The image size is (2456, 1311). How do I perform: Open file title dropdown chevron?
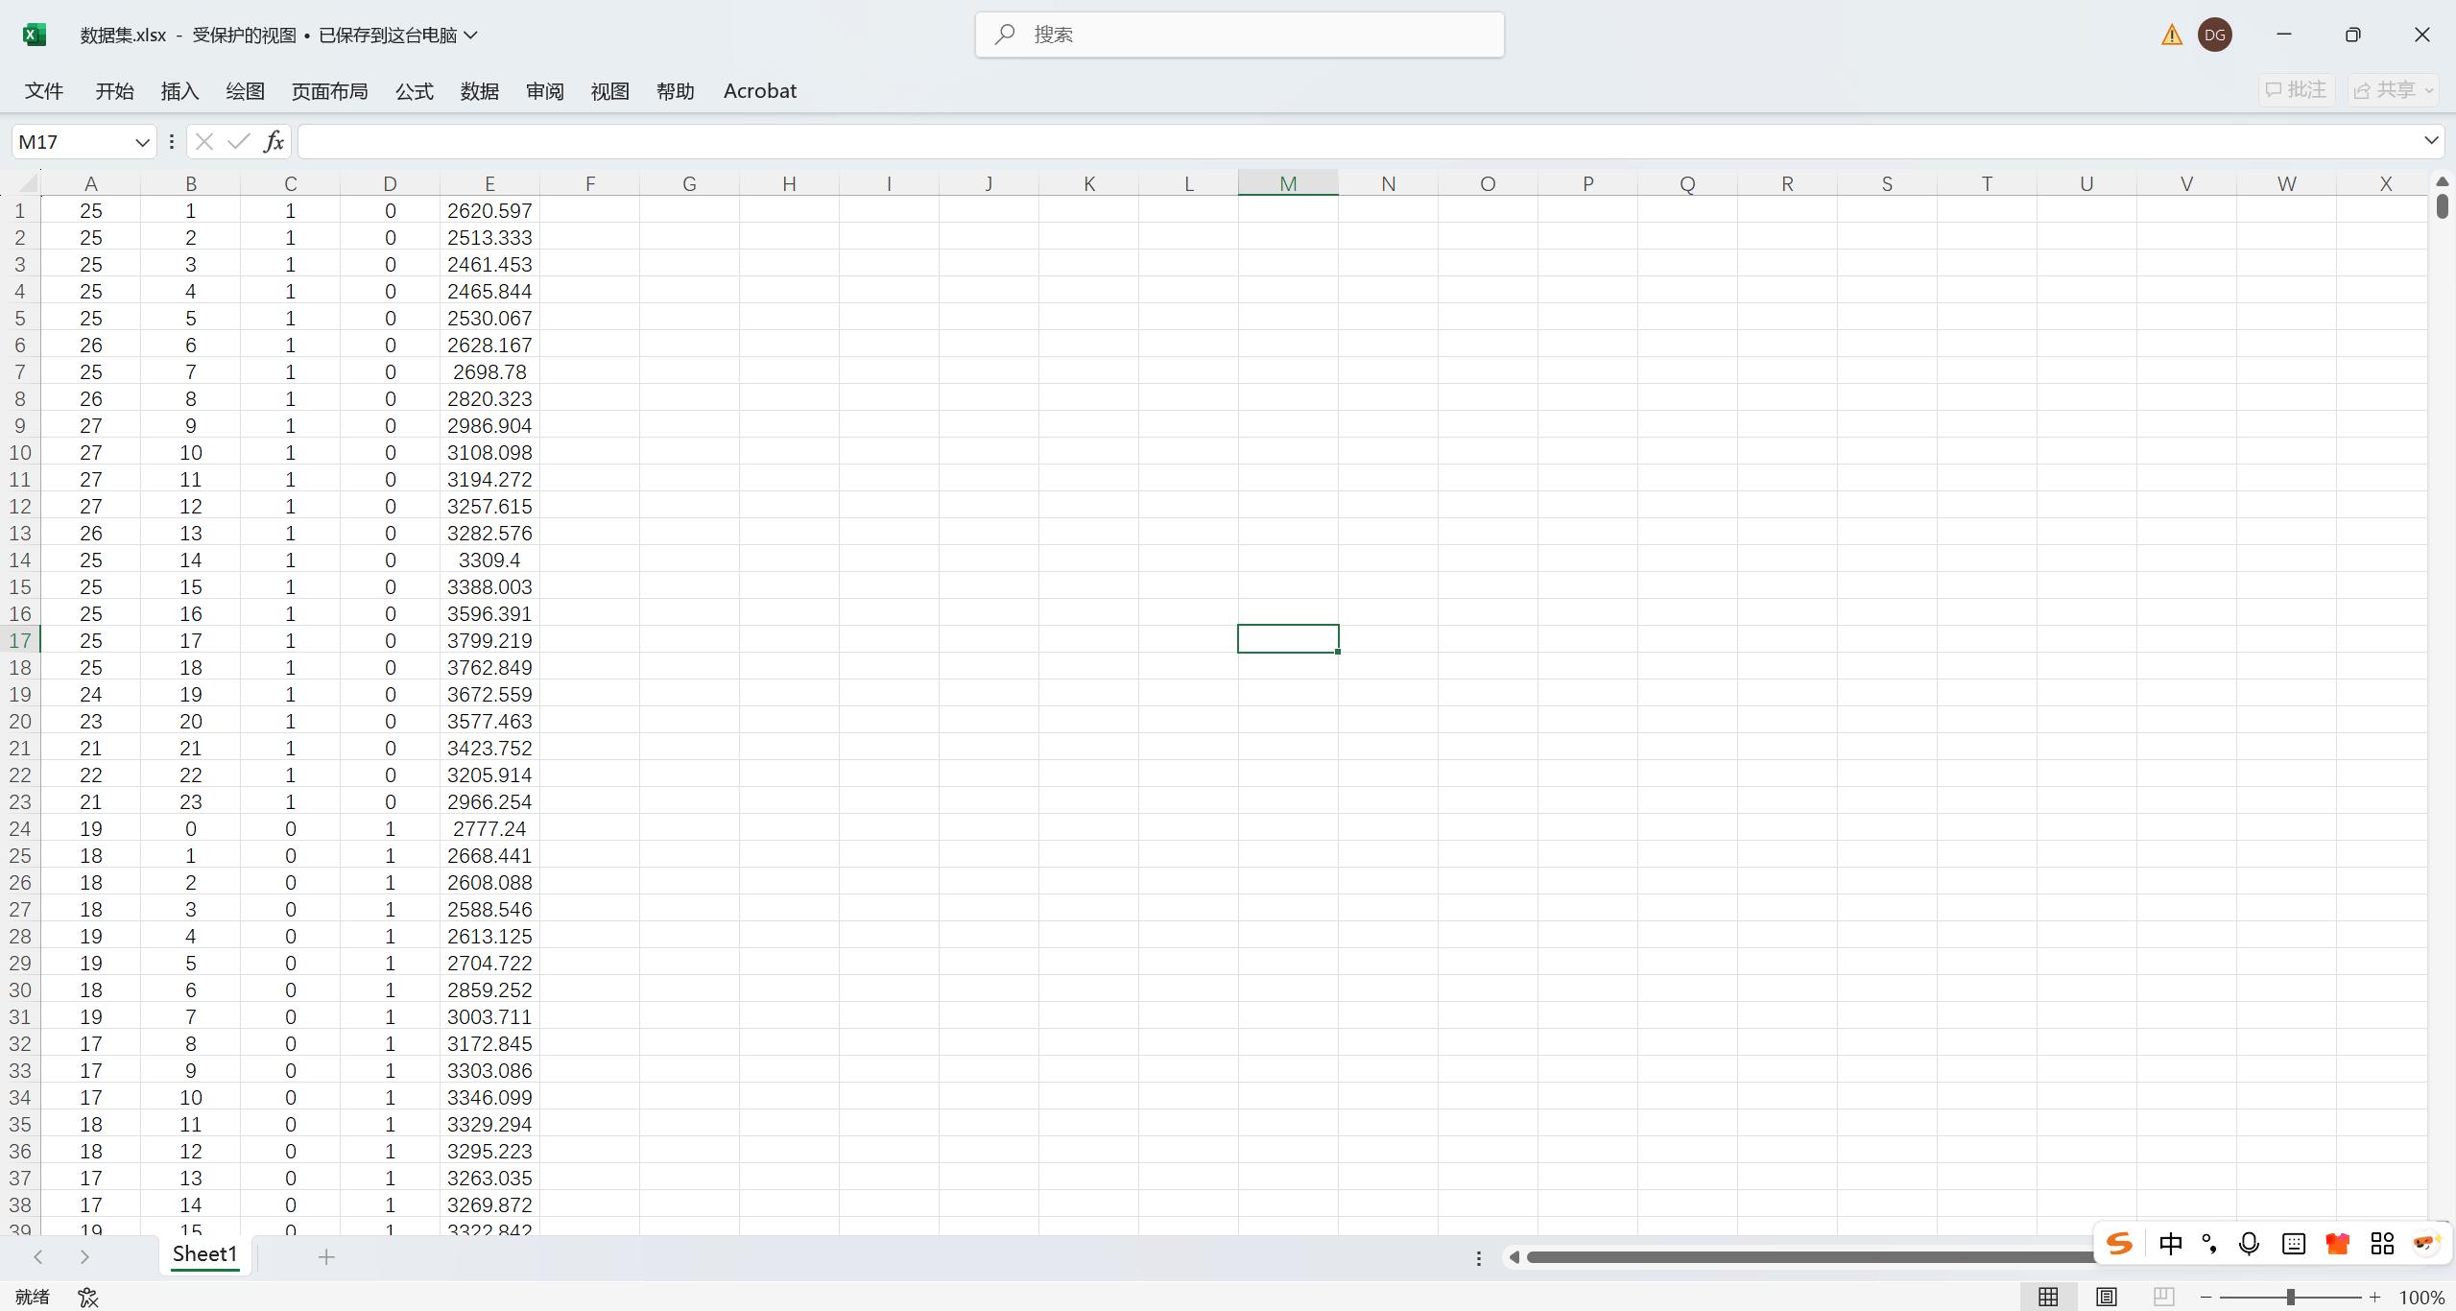tap(471, 36)
